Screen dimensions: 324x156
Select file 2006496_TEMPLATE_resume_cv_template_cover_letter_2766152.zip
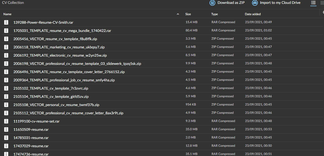click(69, 72)
